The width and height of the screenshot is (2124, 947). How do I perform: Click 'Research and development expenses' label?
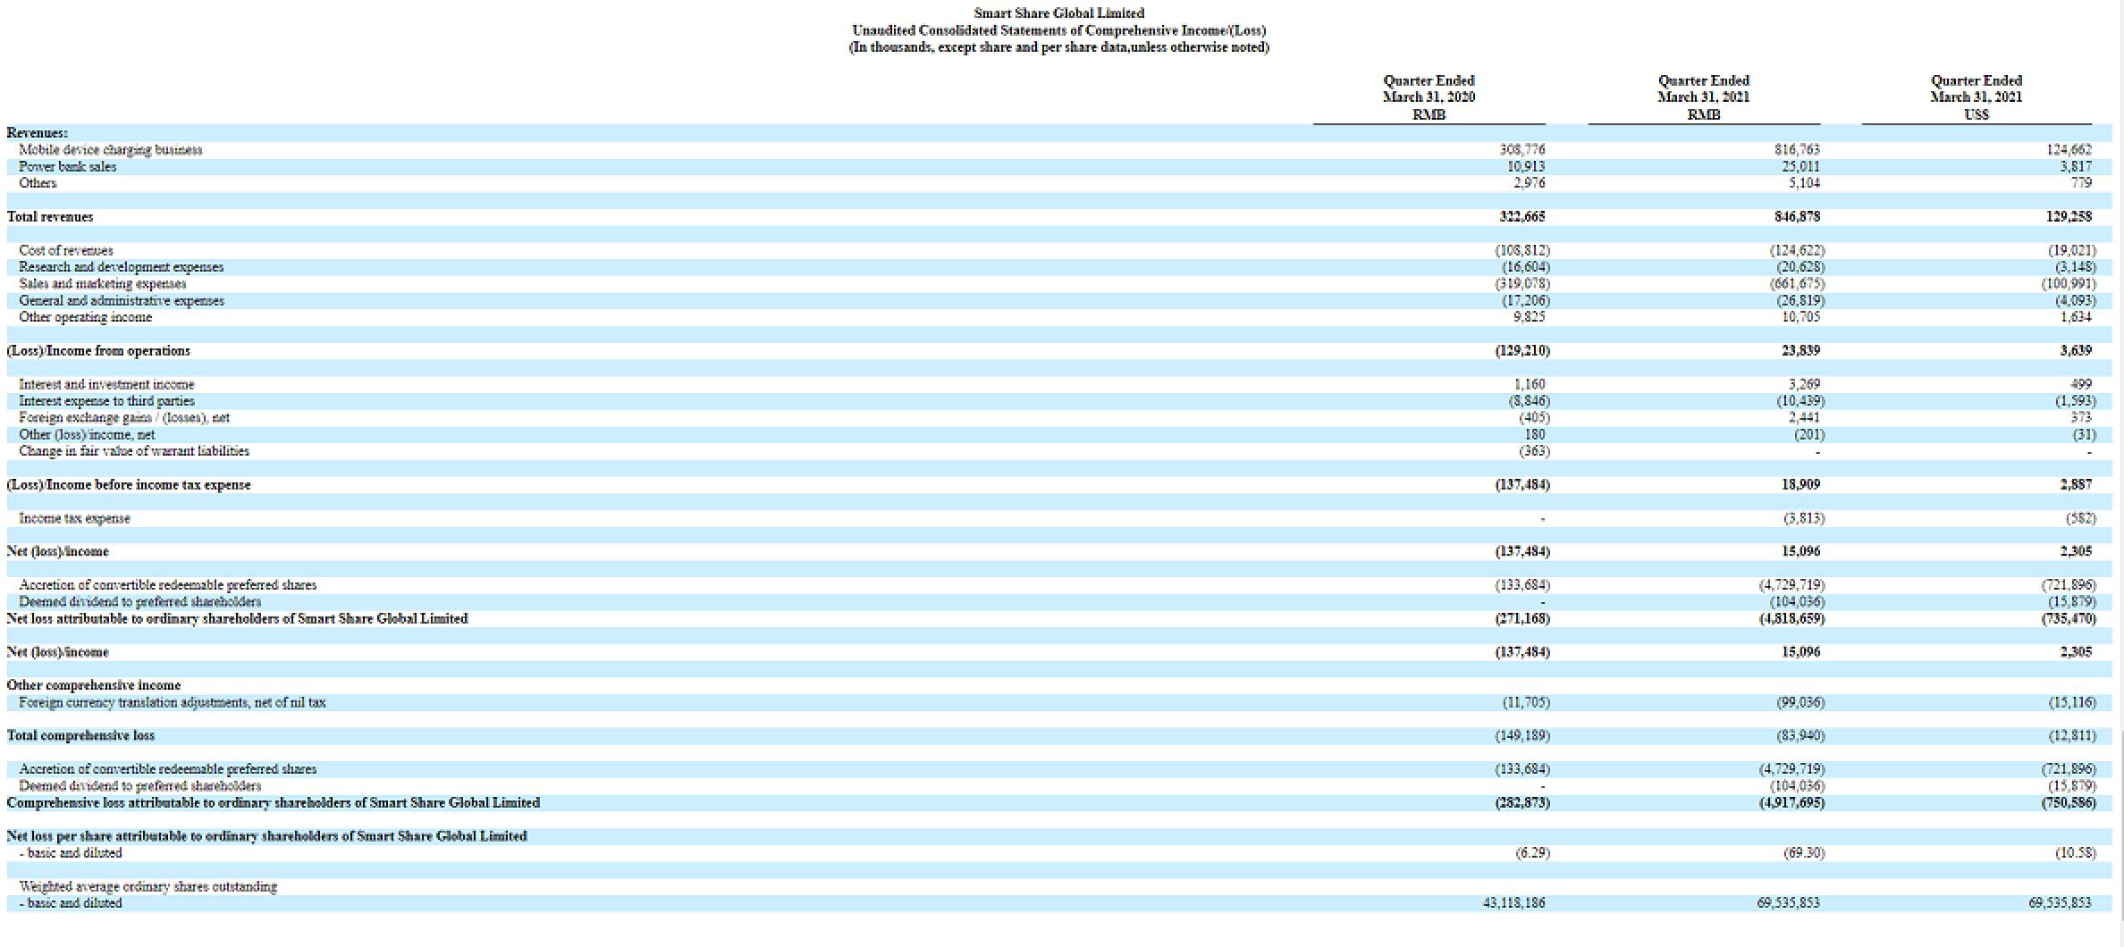pyautogui.click(x=122, y=266)
